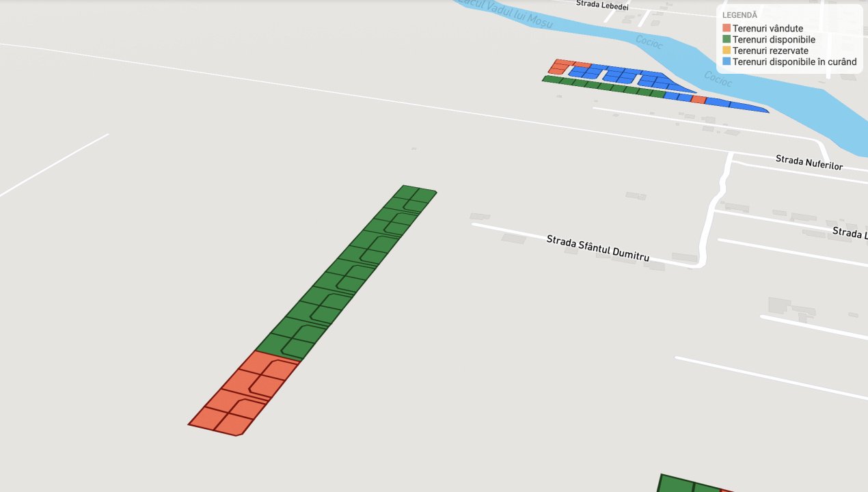Click the red Terenuri vândute legend swatch

point(727,29)
